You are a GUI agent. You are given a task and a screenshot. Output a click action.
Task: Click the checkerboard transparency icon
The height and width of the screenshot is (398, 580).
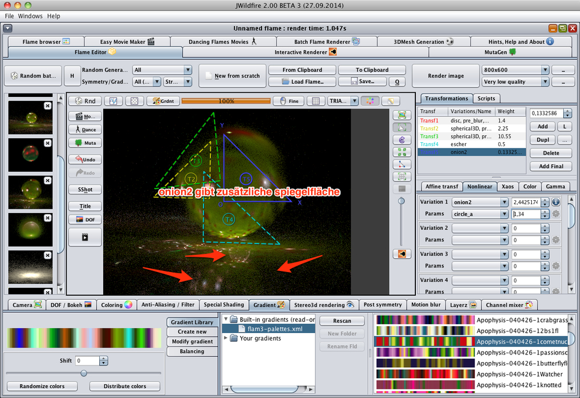tap(135, 101)
